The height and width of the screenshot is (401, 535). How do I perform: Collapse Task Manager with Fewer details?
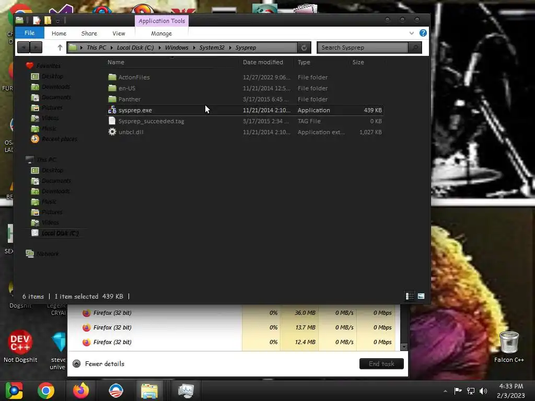(x=99, y=364)
